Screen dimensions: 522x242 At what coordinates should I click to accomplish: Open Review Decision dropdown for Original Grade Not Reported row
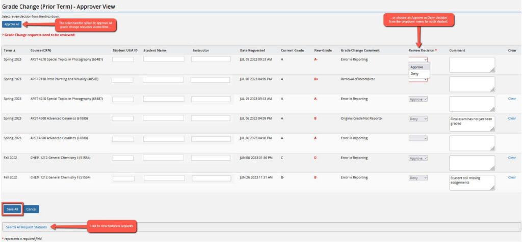418,118
